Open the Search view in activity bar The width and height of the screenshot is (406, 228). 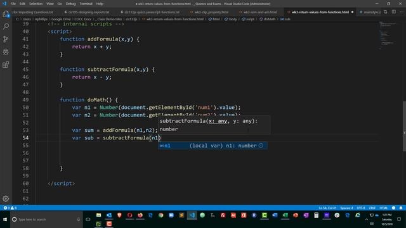6,27
